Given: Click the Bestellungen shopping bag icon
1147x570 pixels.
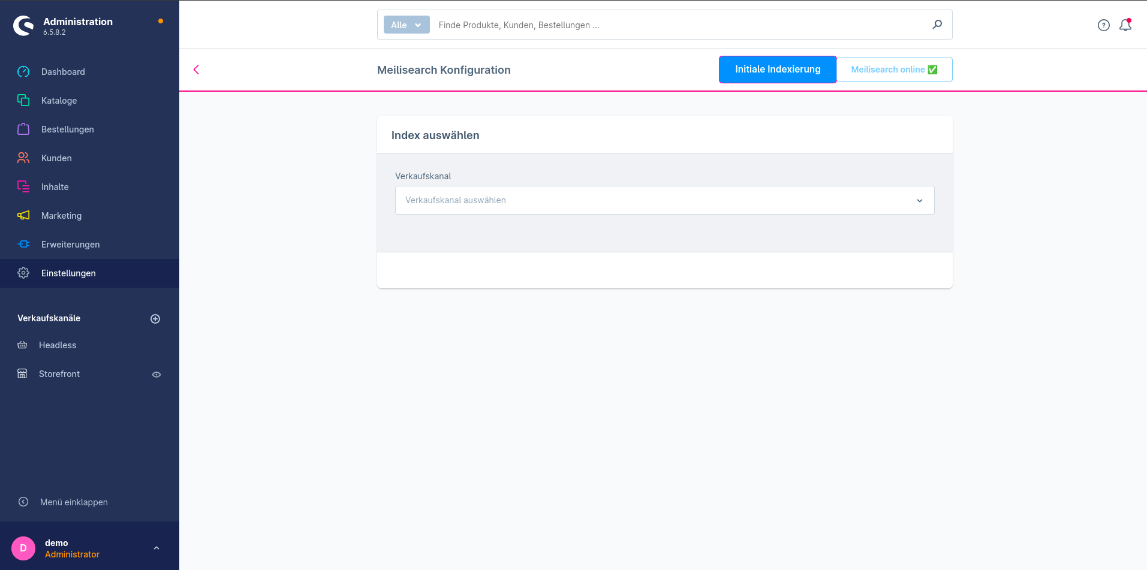Looking at the screenshot, I should [23, 129].
